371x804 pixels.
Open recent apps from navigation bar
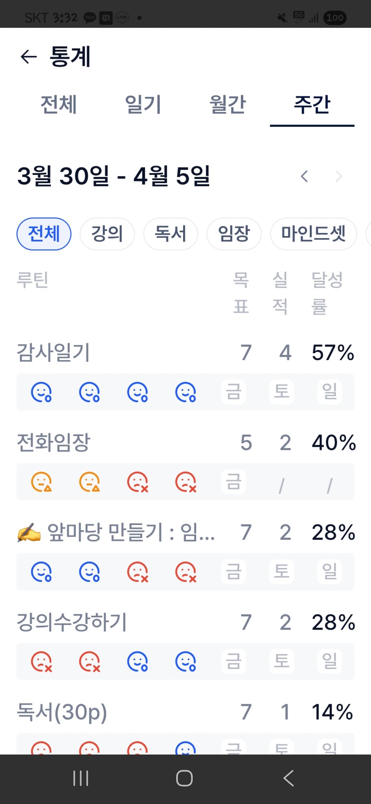tap(81, 778)
